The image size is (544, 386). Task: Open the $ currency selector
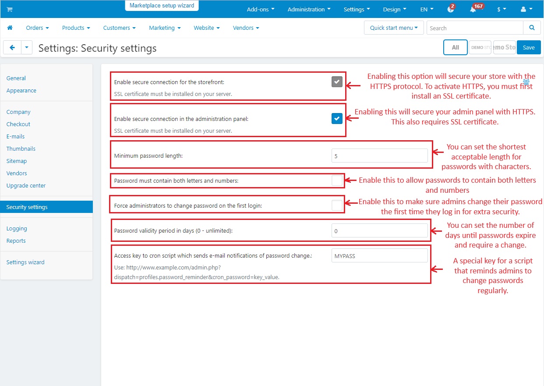coord(502,9)
